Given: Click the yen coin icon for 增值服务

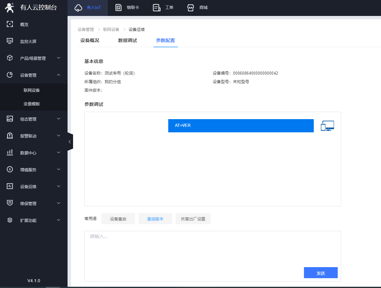Looking at the screenshot, I should (x=10, y=169).
